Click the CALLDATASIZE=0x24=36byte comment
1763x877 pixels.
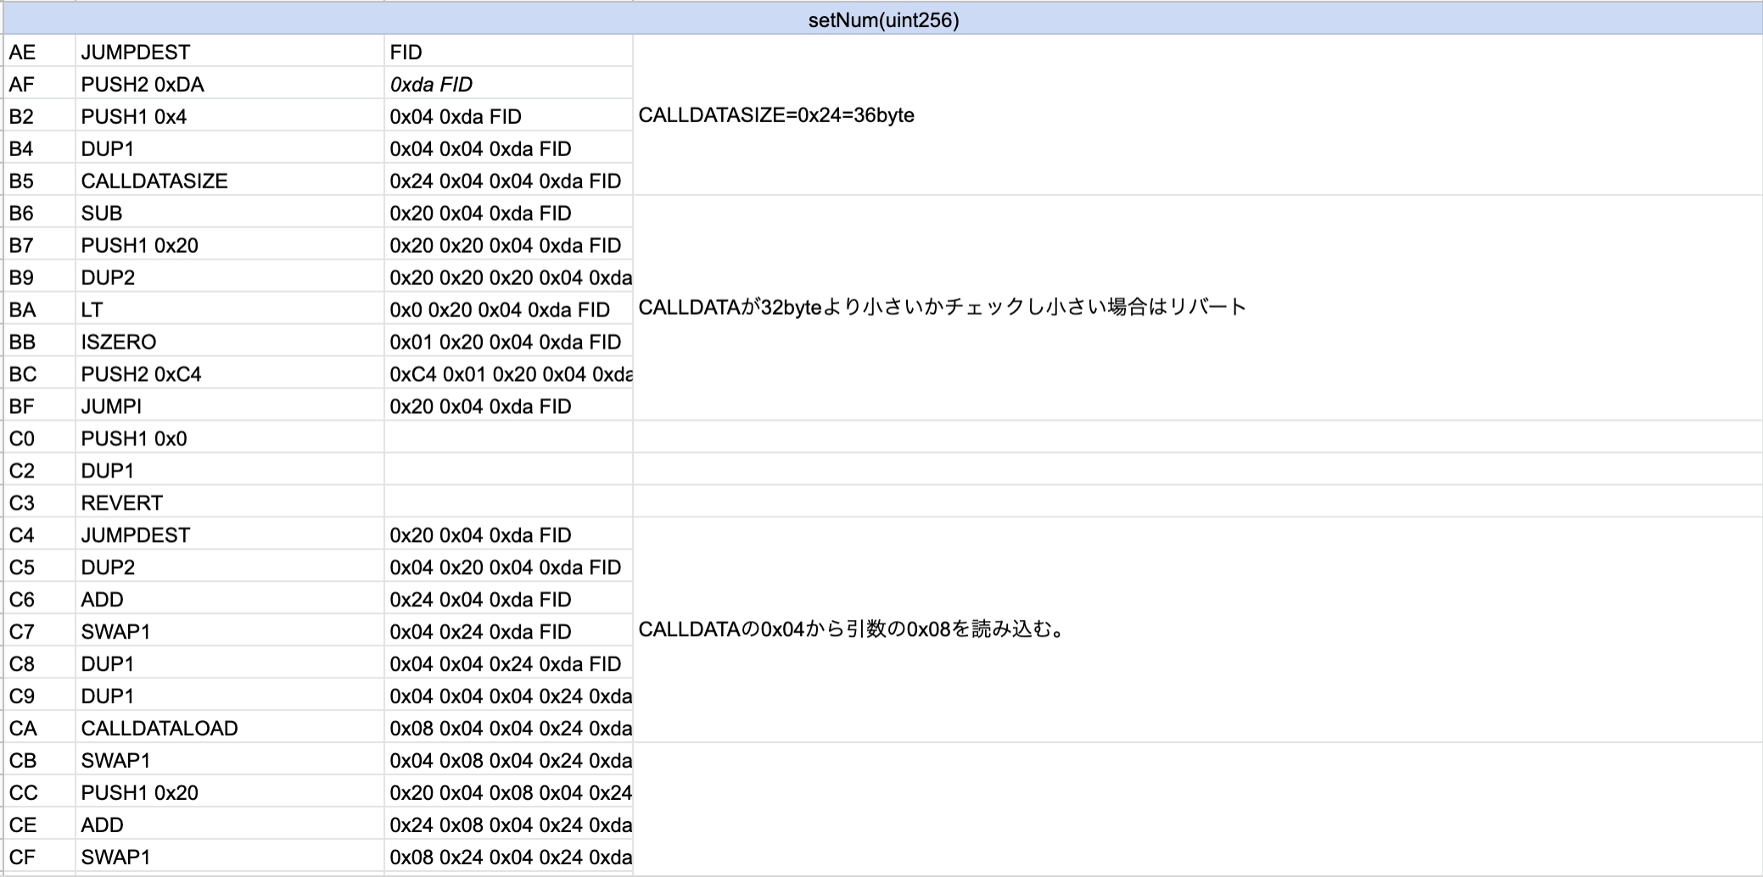(x=1197, y=115)
